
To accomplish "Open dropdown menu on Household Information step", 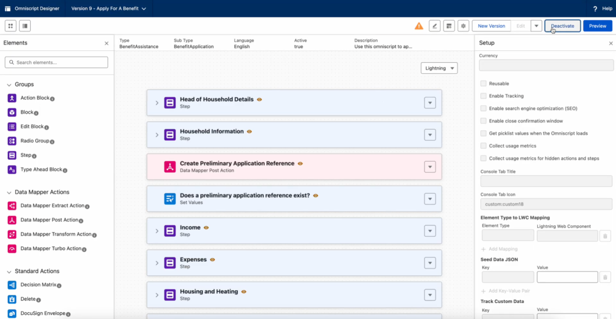I will pos(430,135).
